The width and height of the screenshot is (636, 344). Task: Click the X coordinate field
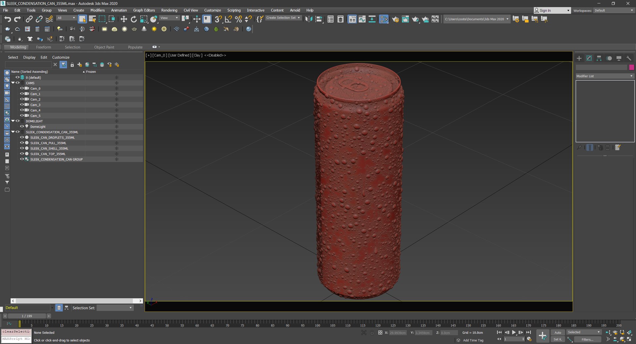pyautogui.click(x=397, y=333)
